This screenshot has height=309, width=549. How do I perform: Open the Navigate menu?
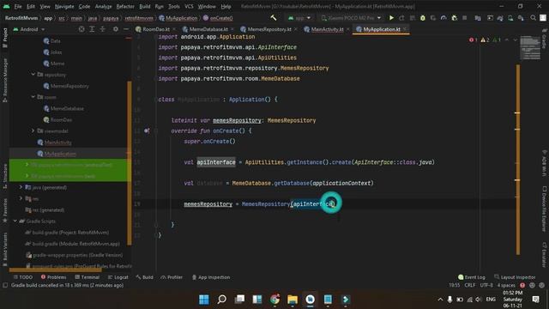64,6
